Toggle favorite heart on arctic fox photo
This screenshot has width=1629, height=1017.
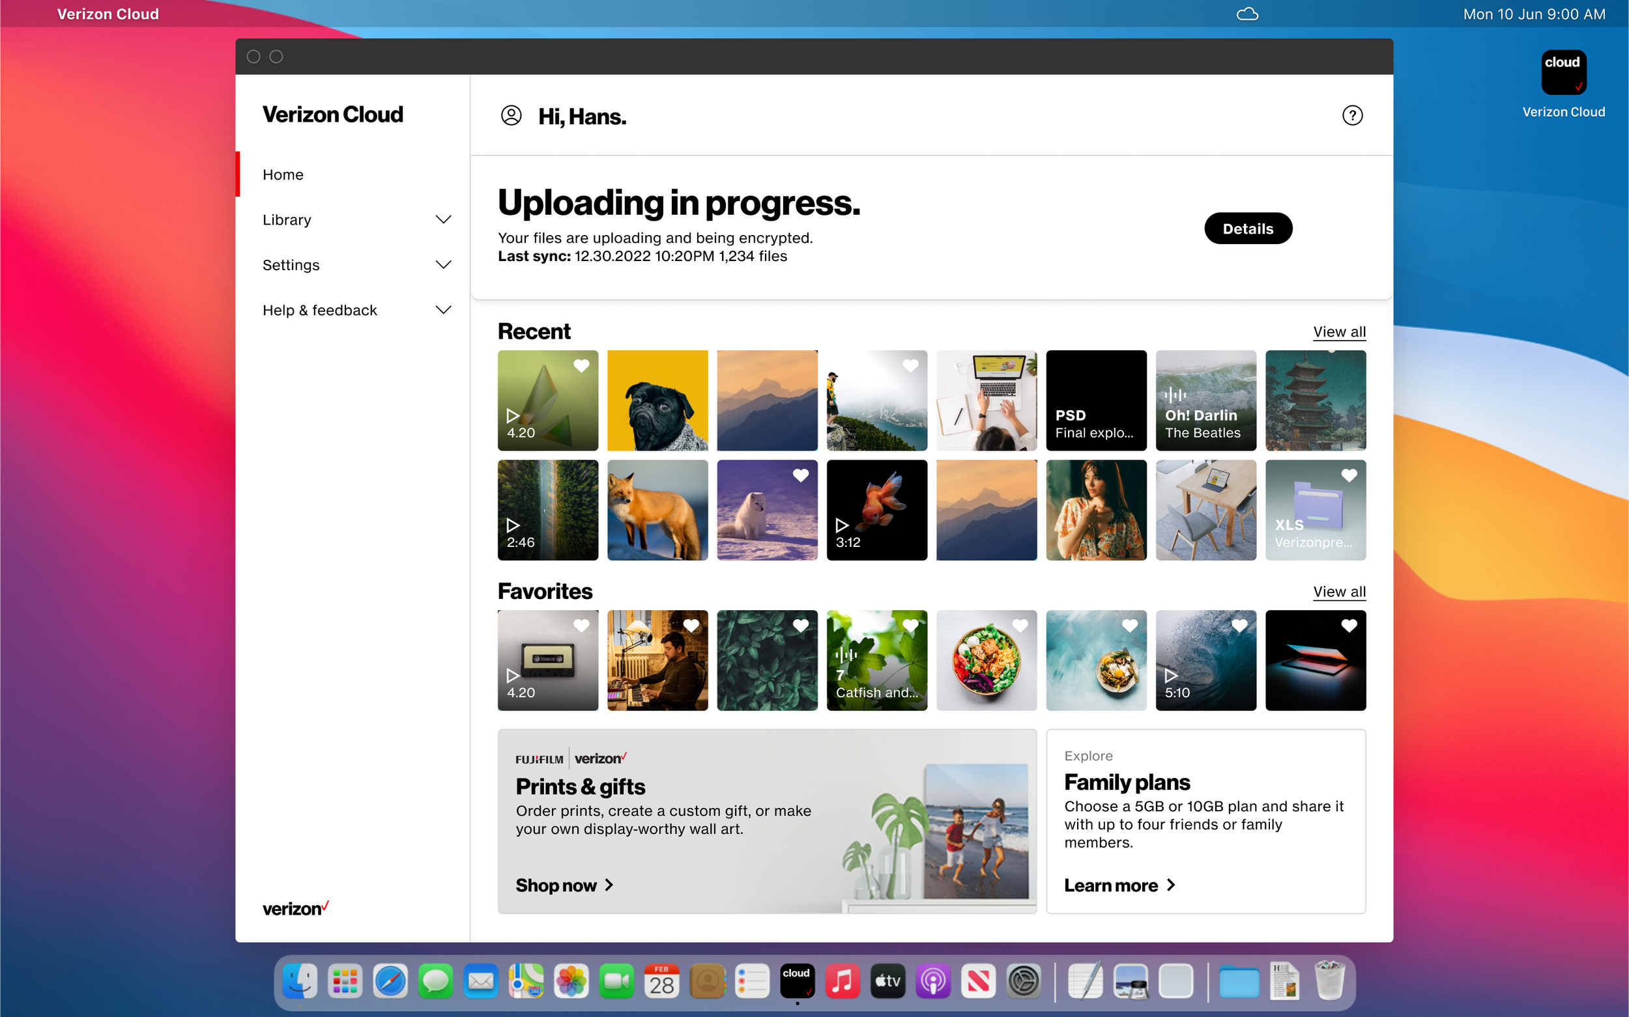point(800,475)
